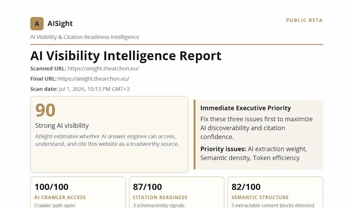
Task: Click the PUBLIC BETA badge
Action: pyautogui.click(x=304, y=20)
